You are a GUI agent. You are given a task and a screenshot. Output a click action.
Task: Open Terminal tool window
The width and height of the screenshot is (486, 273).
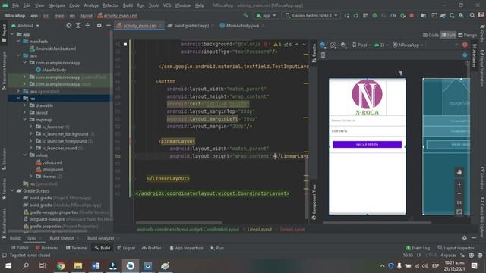click(77, 248)
